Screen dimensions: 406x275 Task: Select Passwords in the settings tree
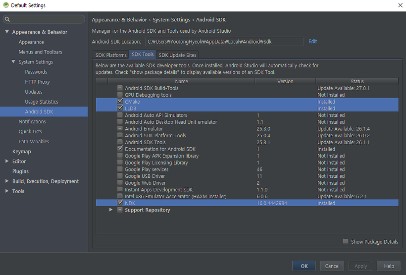pos(36,72)
